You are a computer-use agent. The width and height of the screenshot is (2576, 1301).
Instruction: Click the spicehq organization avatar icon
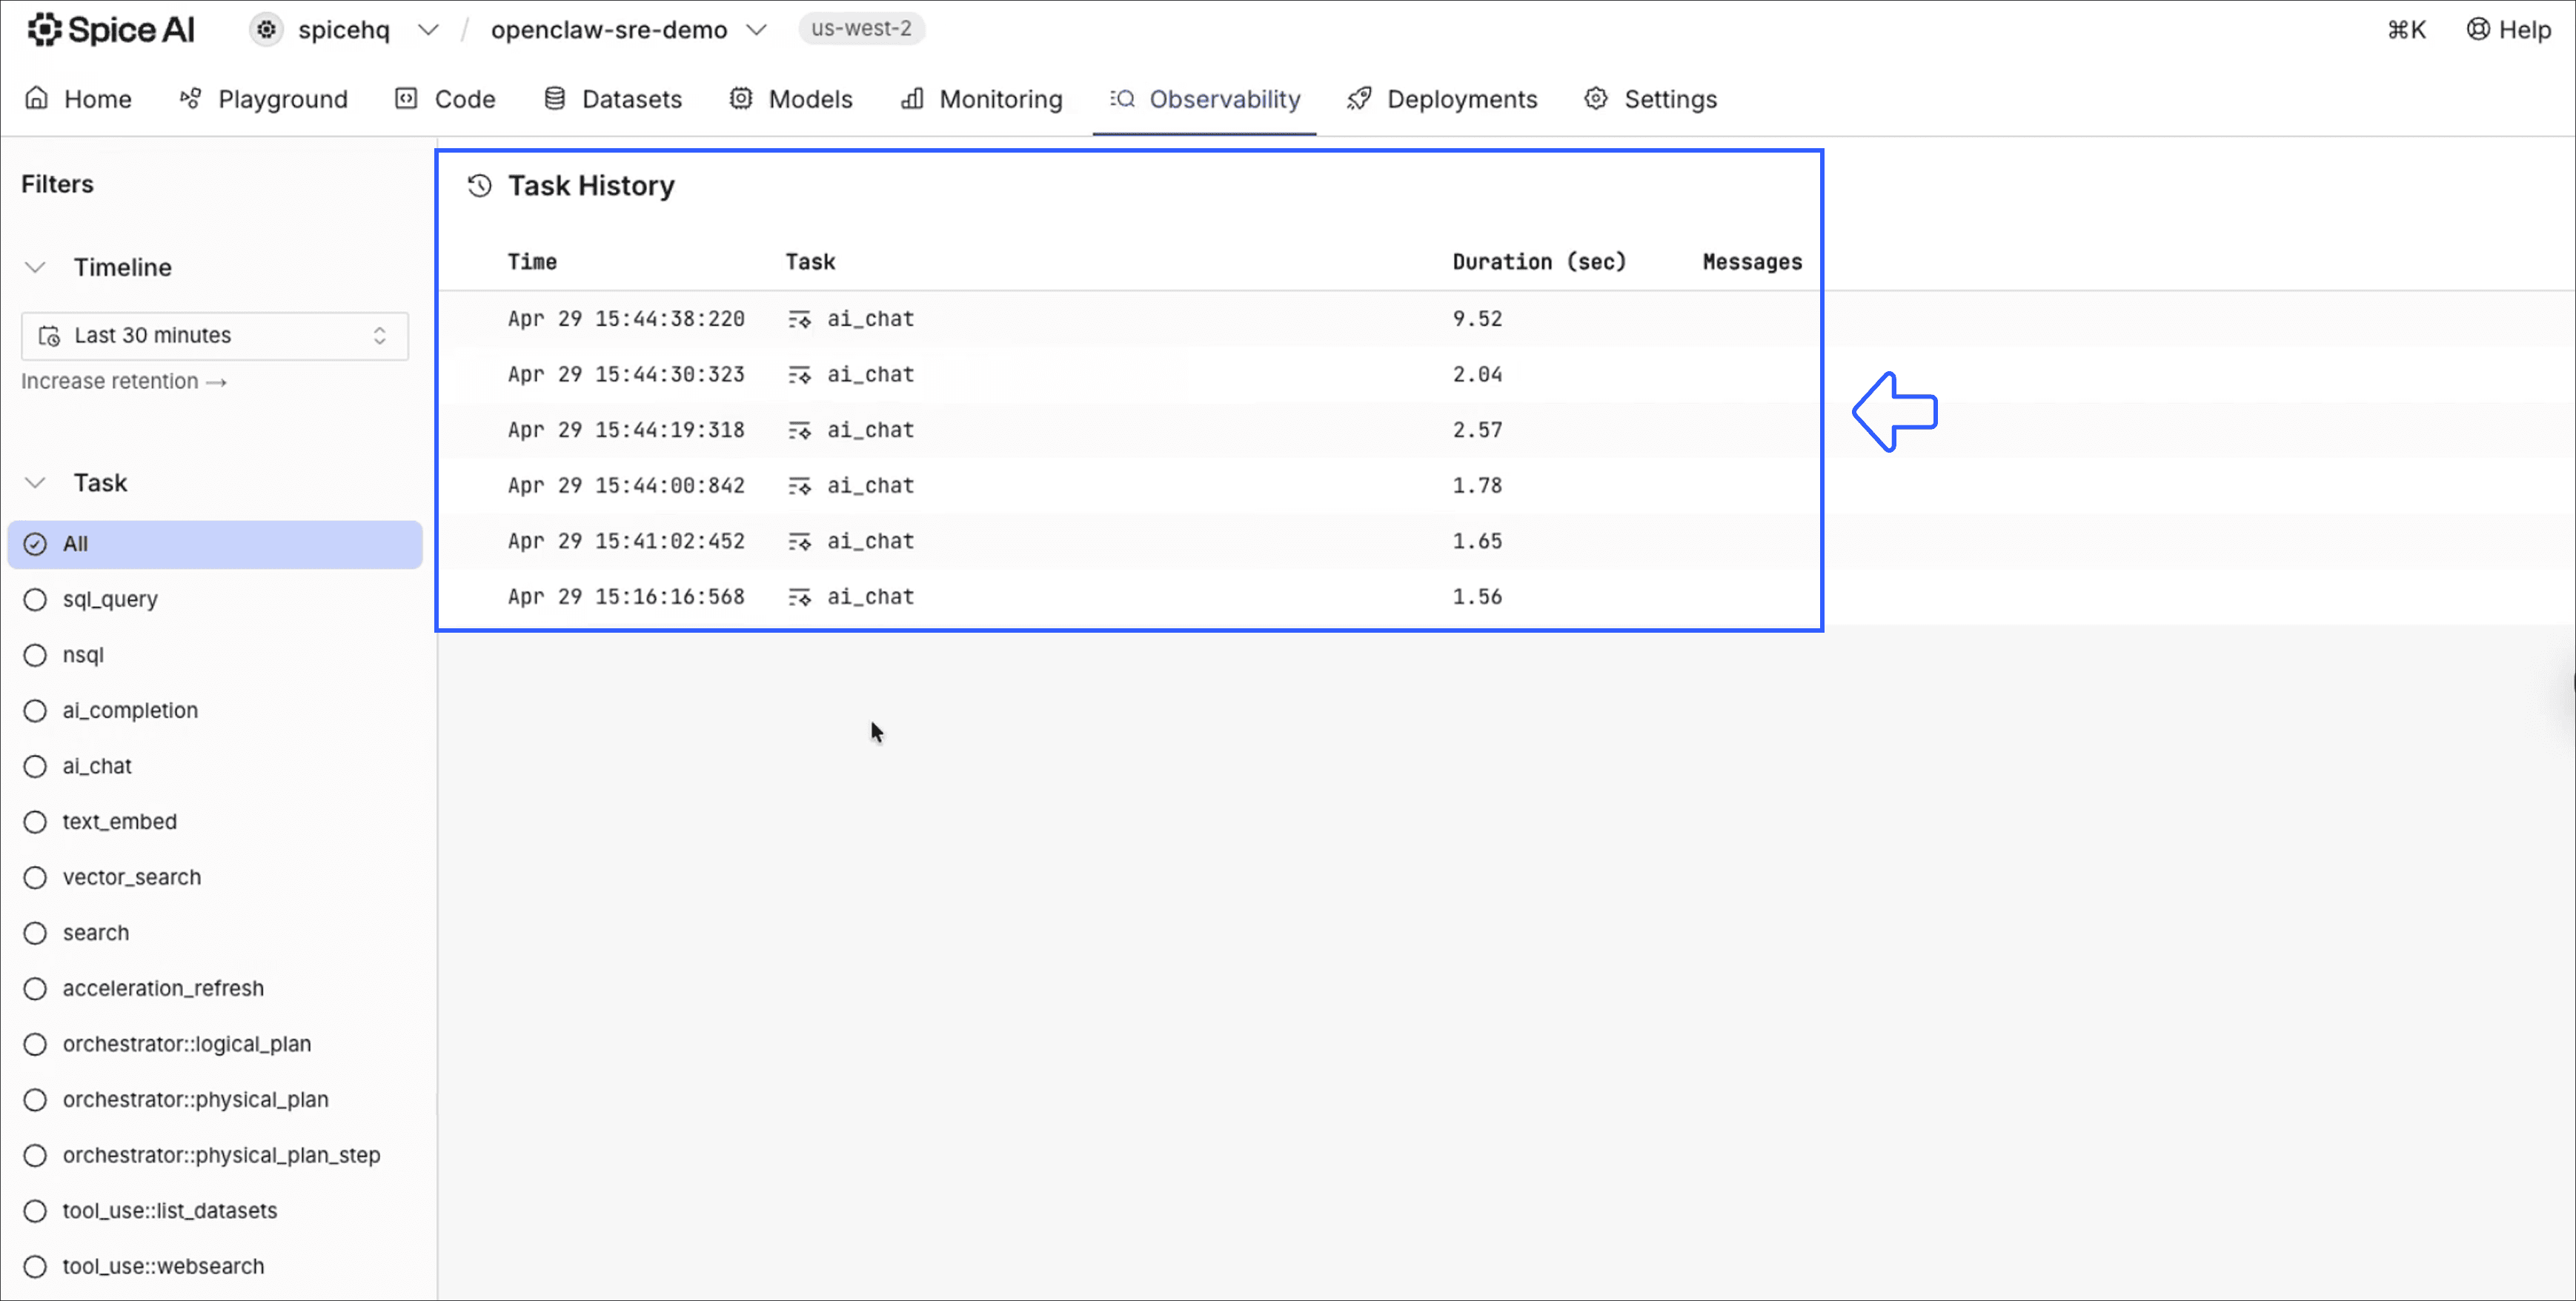pyautogui.click(x=266, y=30)
